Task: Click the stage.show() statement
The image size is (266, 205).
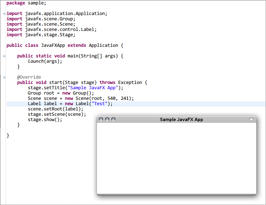Action: 45,120
